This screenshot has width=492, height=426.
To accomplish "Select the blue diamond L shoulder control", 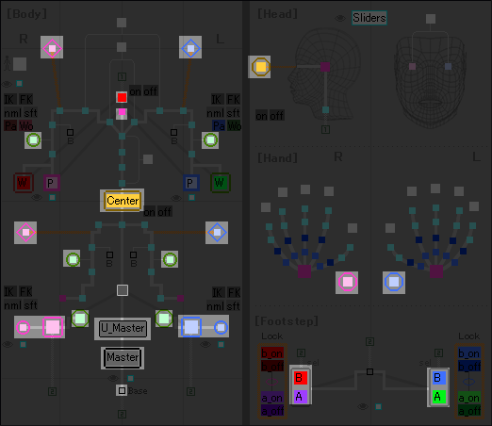I will point(190,48).
